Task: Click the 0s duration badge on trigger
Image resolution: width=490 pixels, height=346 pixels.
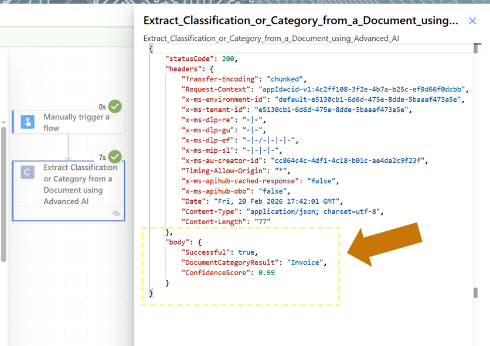Action: point(102,107)
